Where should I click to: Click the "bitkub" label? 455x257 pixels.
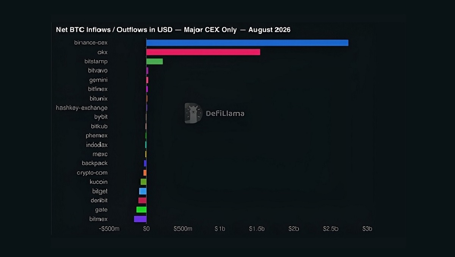coord(99,126)
